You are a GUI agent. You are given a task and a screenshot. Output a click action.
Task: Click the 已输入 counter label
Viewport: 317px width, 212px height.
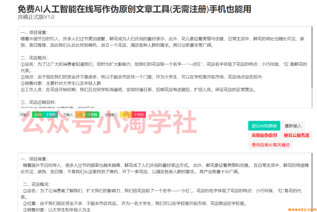(x=68, y=115)
